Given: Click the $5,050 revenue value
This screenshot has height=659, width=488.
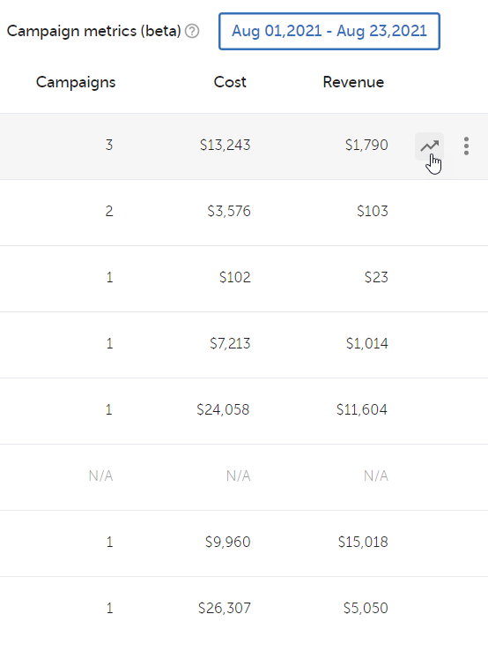Looking at the screenshot, I should pos(366,608).
